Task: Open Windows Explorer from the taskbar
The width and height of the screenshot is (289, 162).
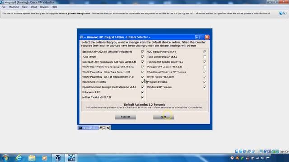Action: tap(32, 158)
